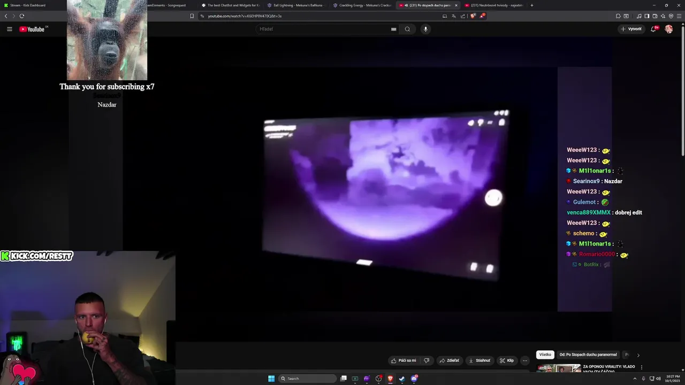Click the YouTube search magnifier button
Image resolution: width=685 pixels, height=385 pixels.
coord(407,29)
